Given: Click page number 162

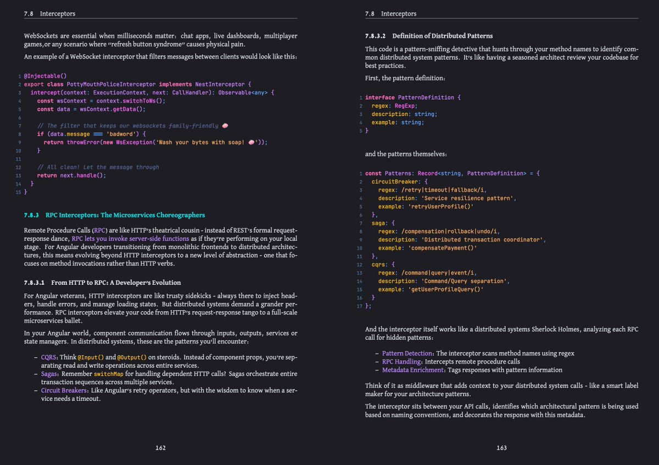Looking at the screenshot, I should [160, 448].
